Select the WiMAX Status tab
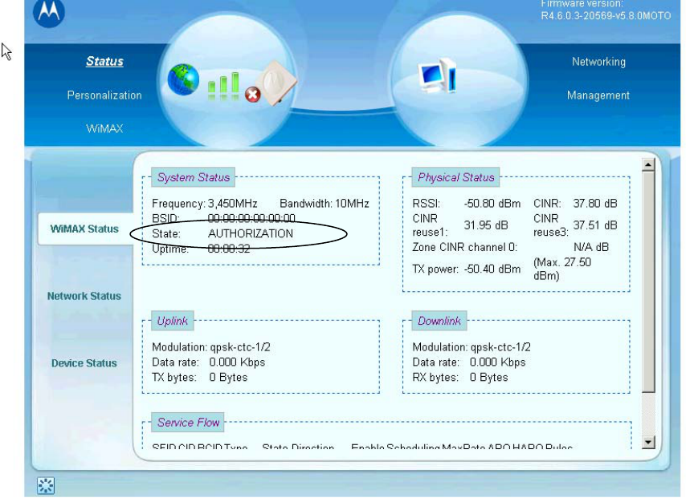The height and width of the screenshot is (502, 694). click(84, 229)
